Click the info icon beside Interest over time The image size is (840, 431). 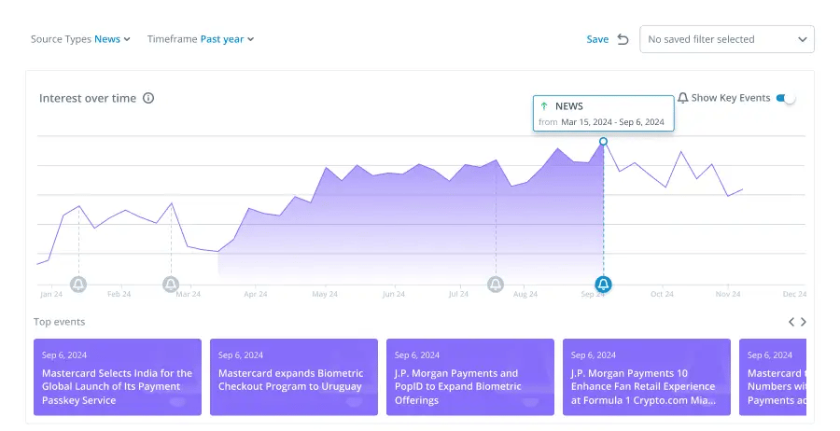[148, 98]
